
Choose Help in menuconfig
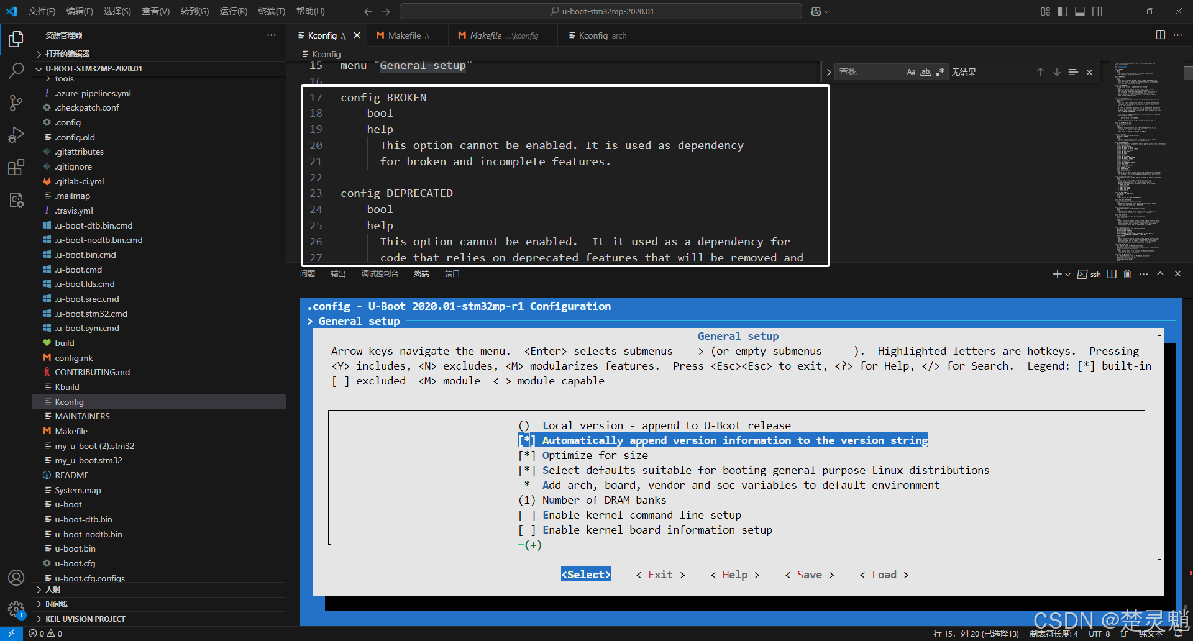735,575
